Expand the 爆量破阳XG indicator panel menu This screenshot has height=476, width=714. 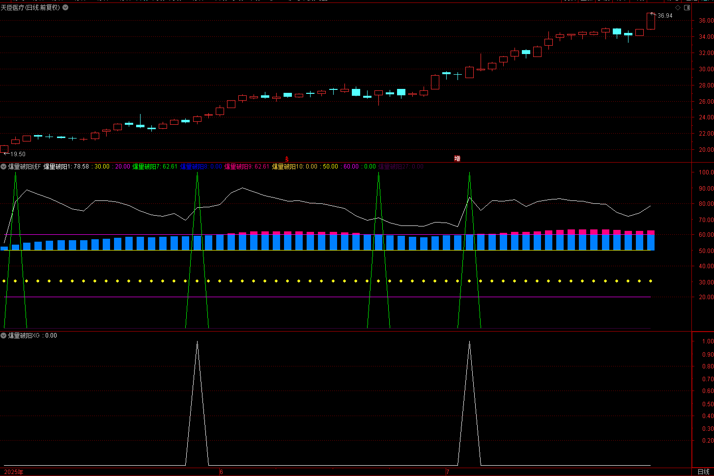click(x=3, y=336)
